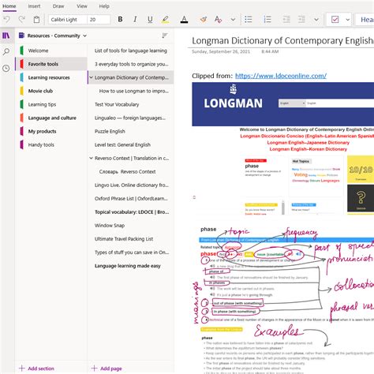Screen dimensions: 374x374
Task: Open the tags dropdown arrow
Action: point(347,20)
